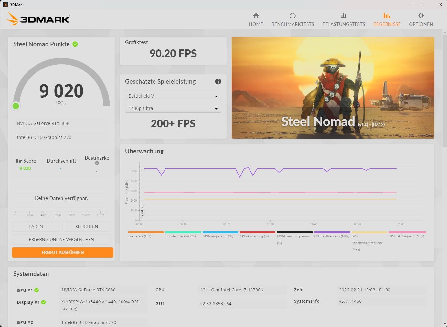Select the ERGEBNISSE tab
The width and height of the screenshot is (447, 327).
click(387, 19)
